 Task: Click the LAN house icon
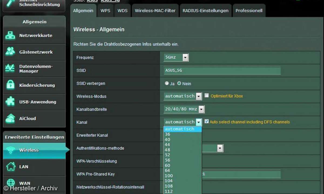[x=11, y=167]
